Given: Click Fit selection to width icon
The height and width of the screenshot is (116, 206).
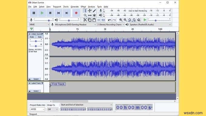Looking at the screenshot, I should [x=130, y=20].
